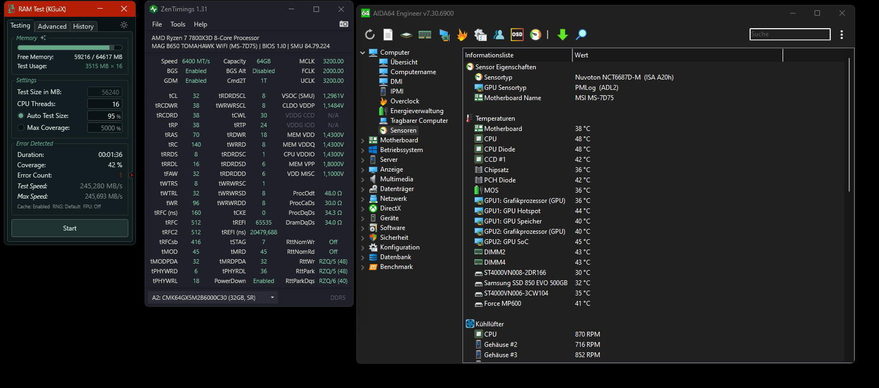This screenshot has width=879, height=388.
Task: Open the Help menu in ZenTimings
Action: pyautogui.click(x=200, y=24)
